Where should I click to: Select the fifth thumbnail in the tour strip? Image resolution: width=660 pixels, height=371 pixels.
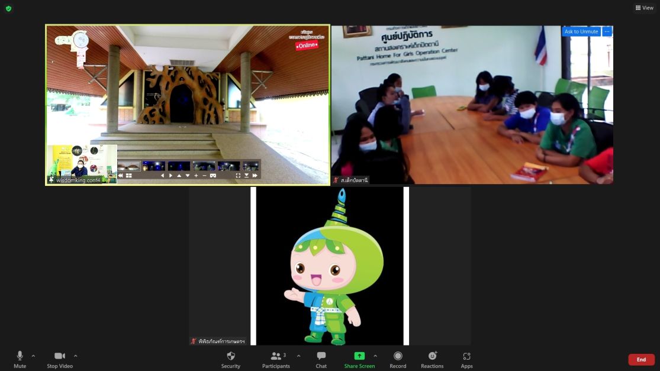click(x=228, y=166)
